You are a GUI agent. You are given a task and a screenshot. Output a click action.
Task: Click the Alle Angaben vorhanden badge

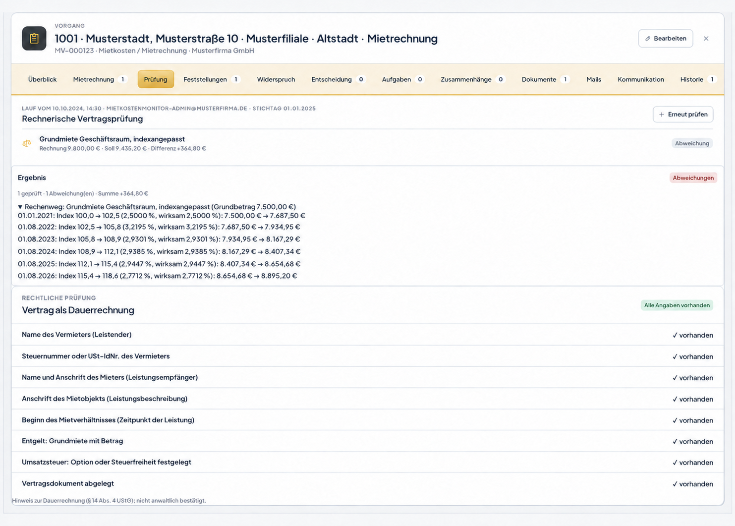[677, 305]
